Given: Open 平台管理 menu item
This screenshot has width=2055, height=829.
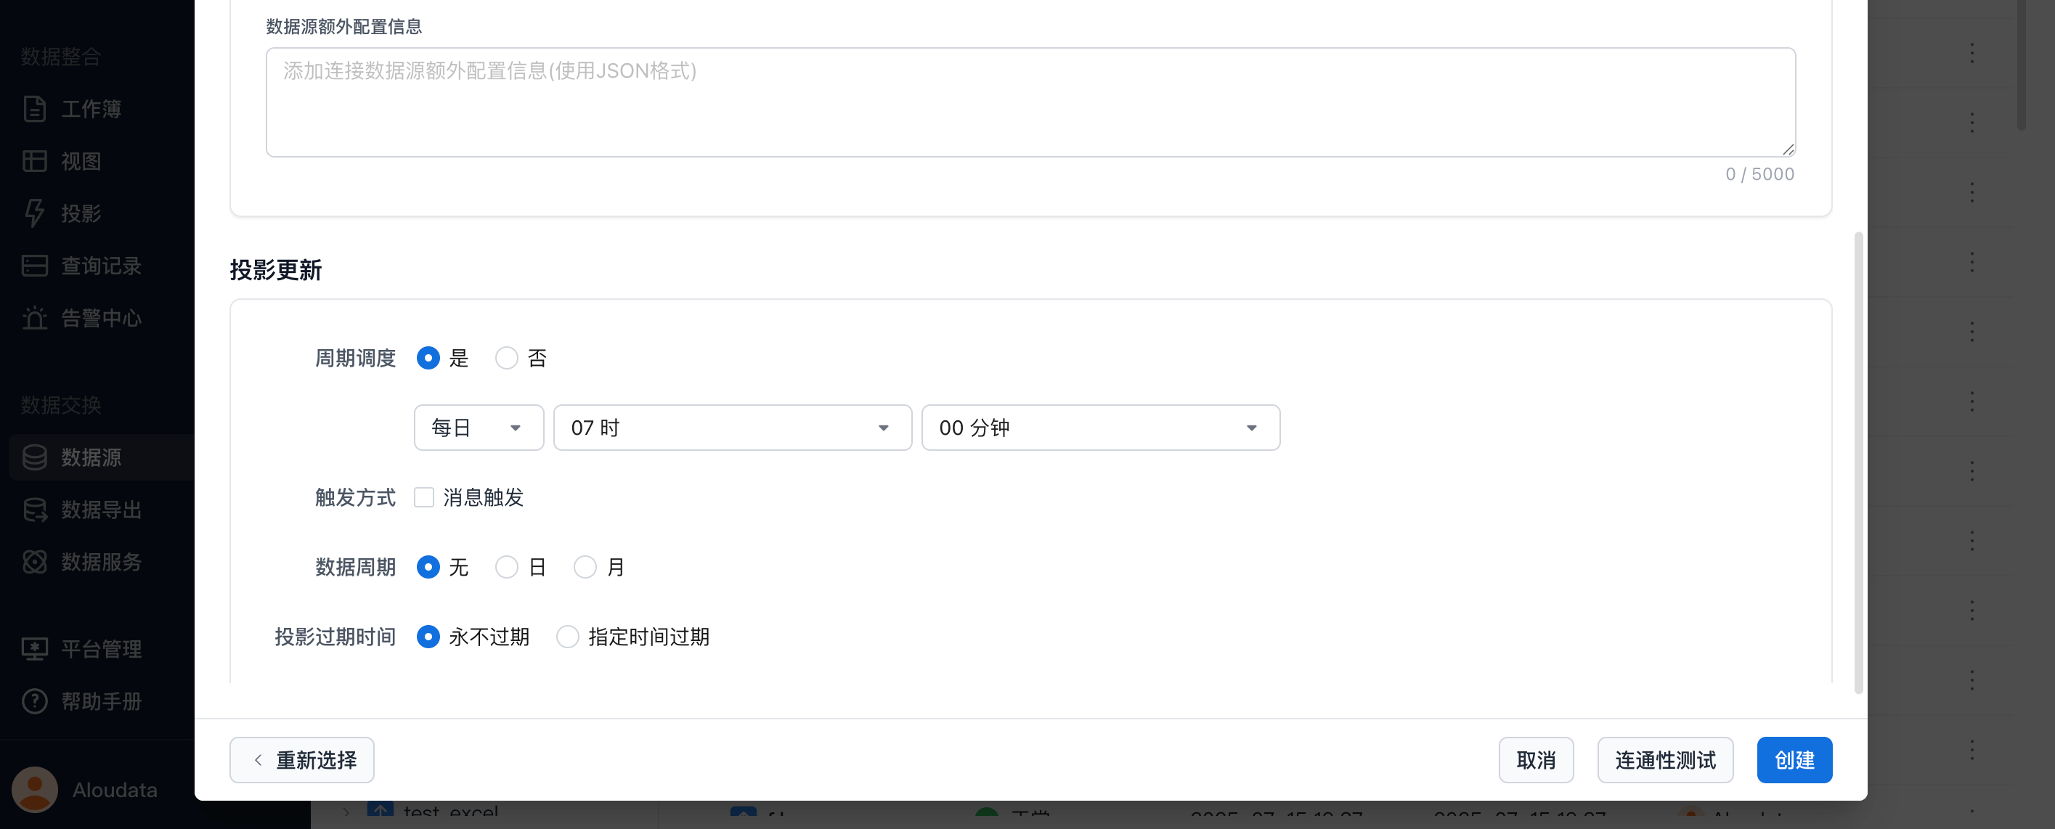Looking at the screenshot, I should (x=100, y=649).
